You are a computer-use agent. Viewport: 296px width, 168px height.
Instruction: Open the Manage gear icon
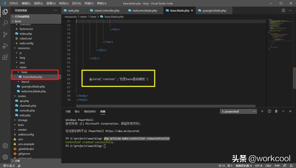coord(5,157)
